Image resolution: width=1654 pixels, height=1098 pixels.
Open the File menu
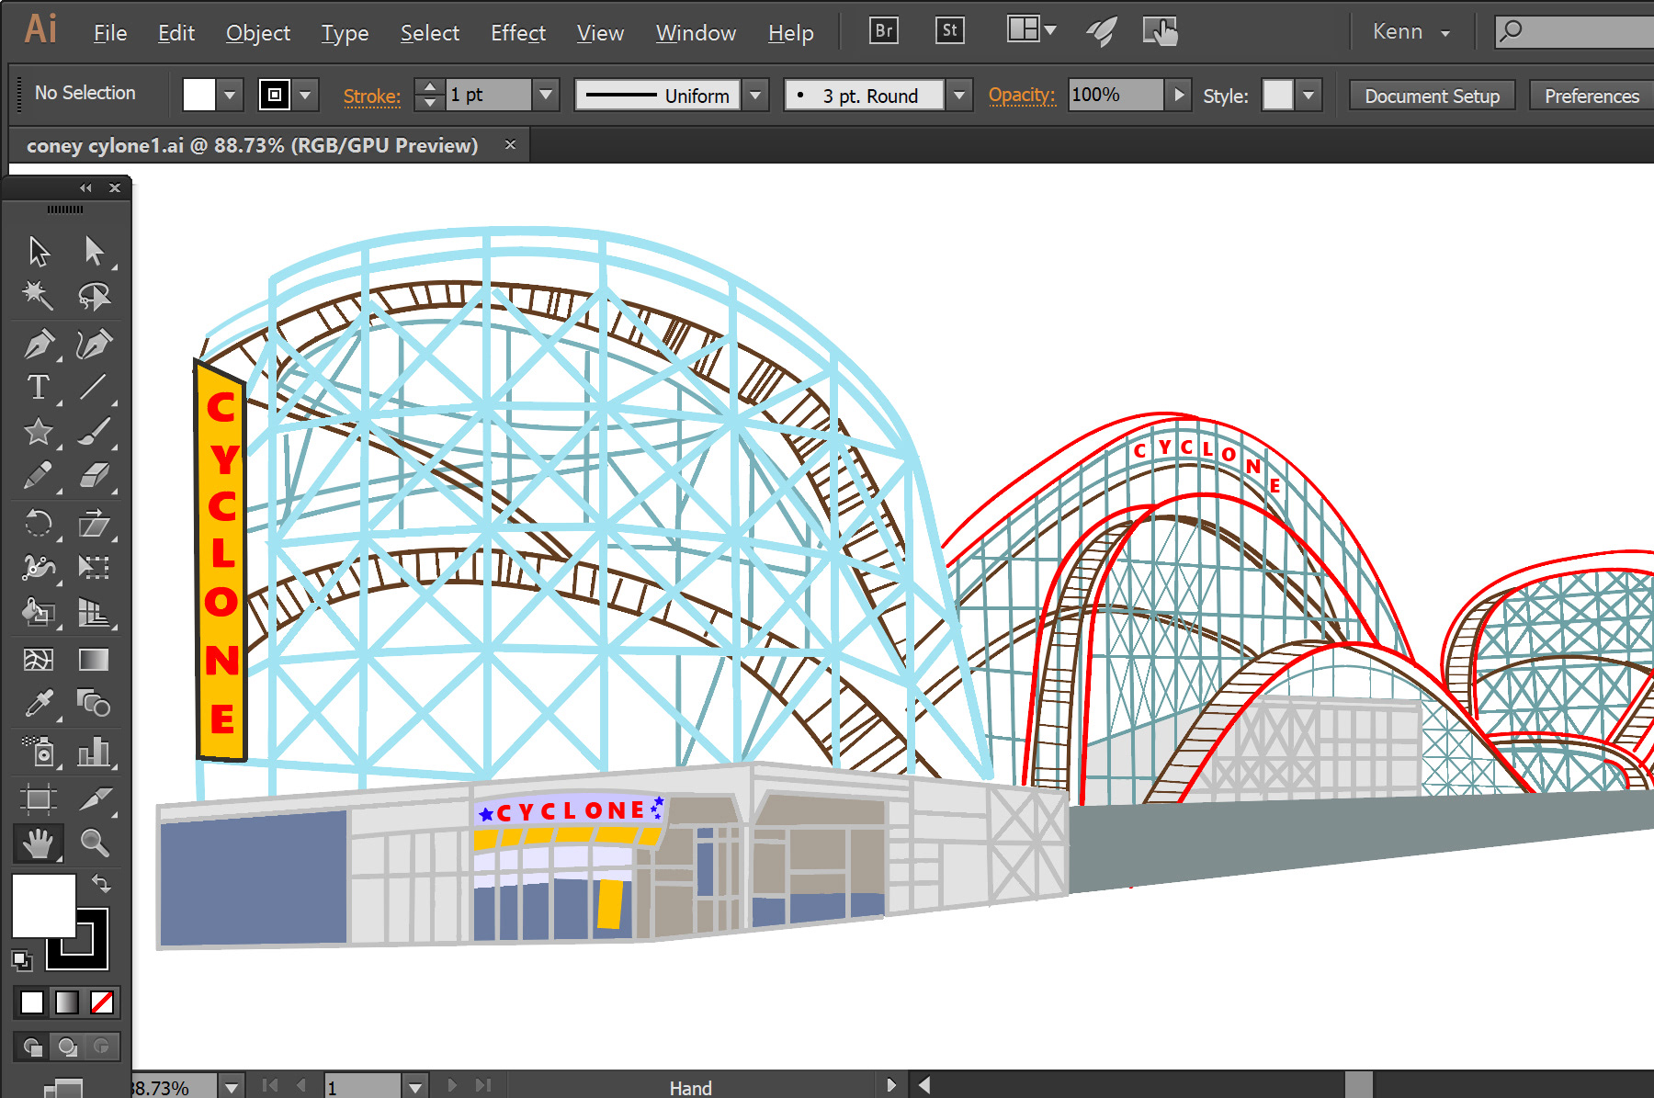(x=110, y=33)
